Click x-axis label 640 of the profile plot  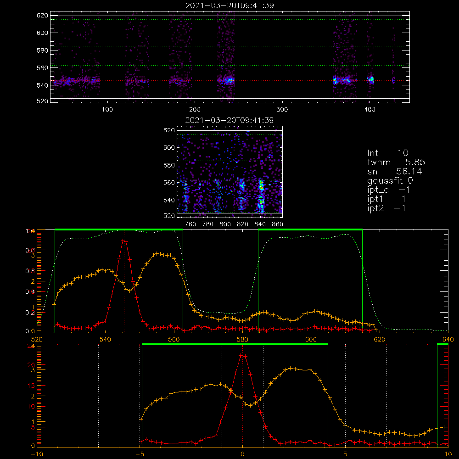coord(448,339)
